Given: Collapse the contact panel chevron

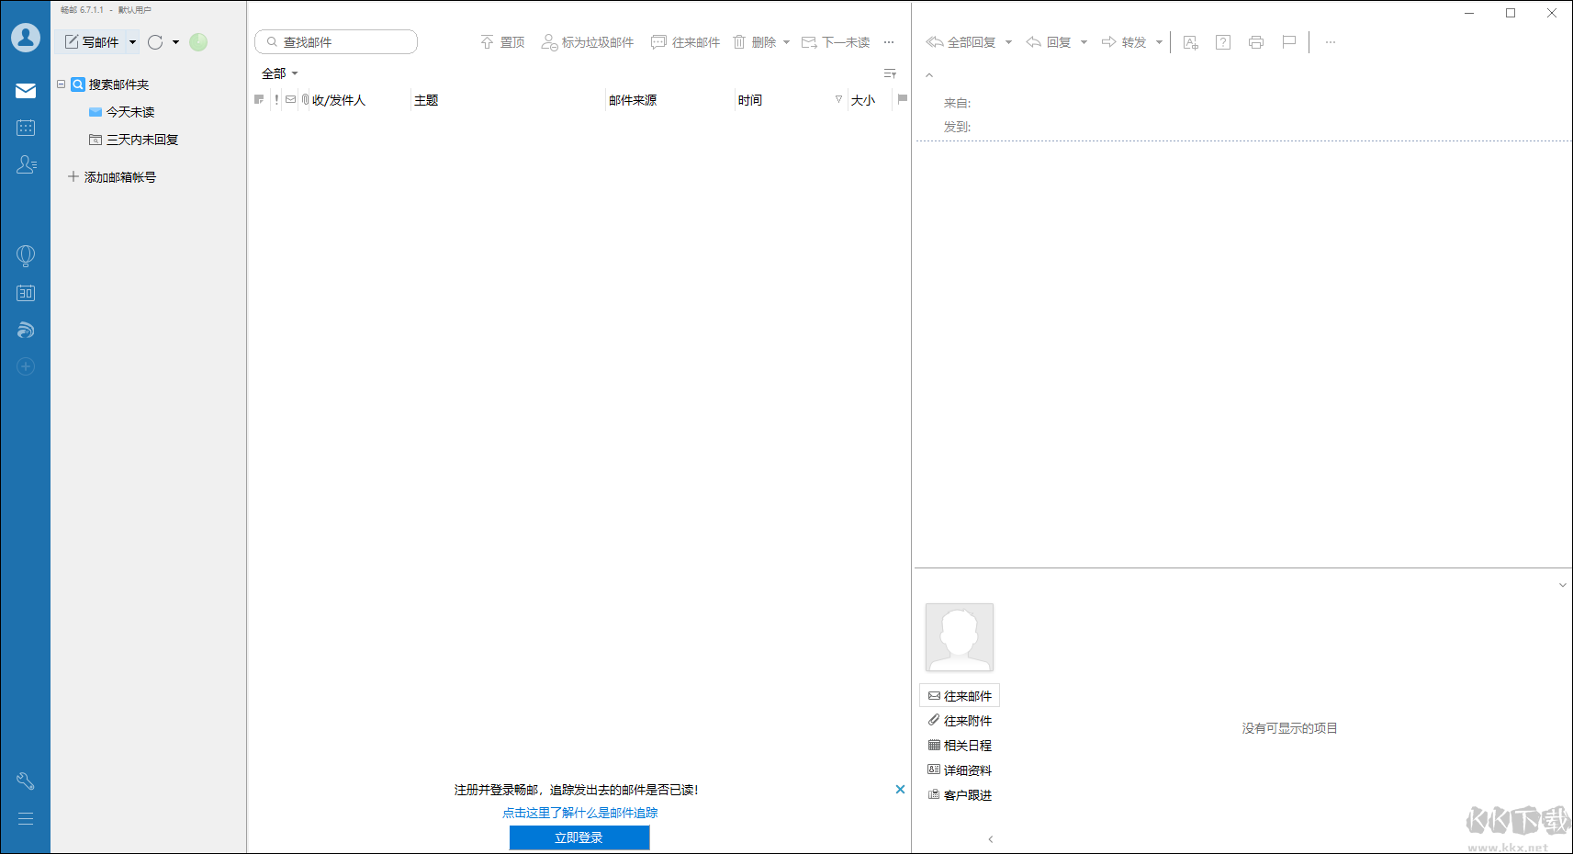Looking at the screenshot, I should point(1563,585).
